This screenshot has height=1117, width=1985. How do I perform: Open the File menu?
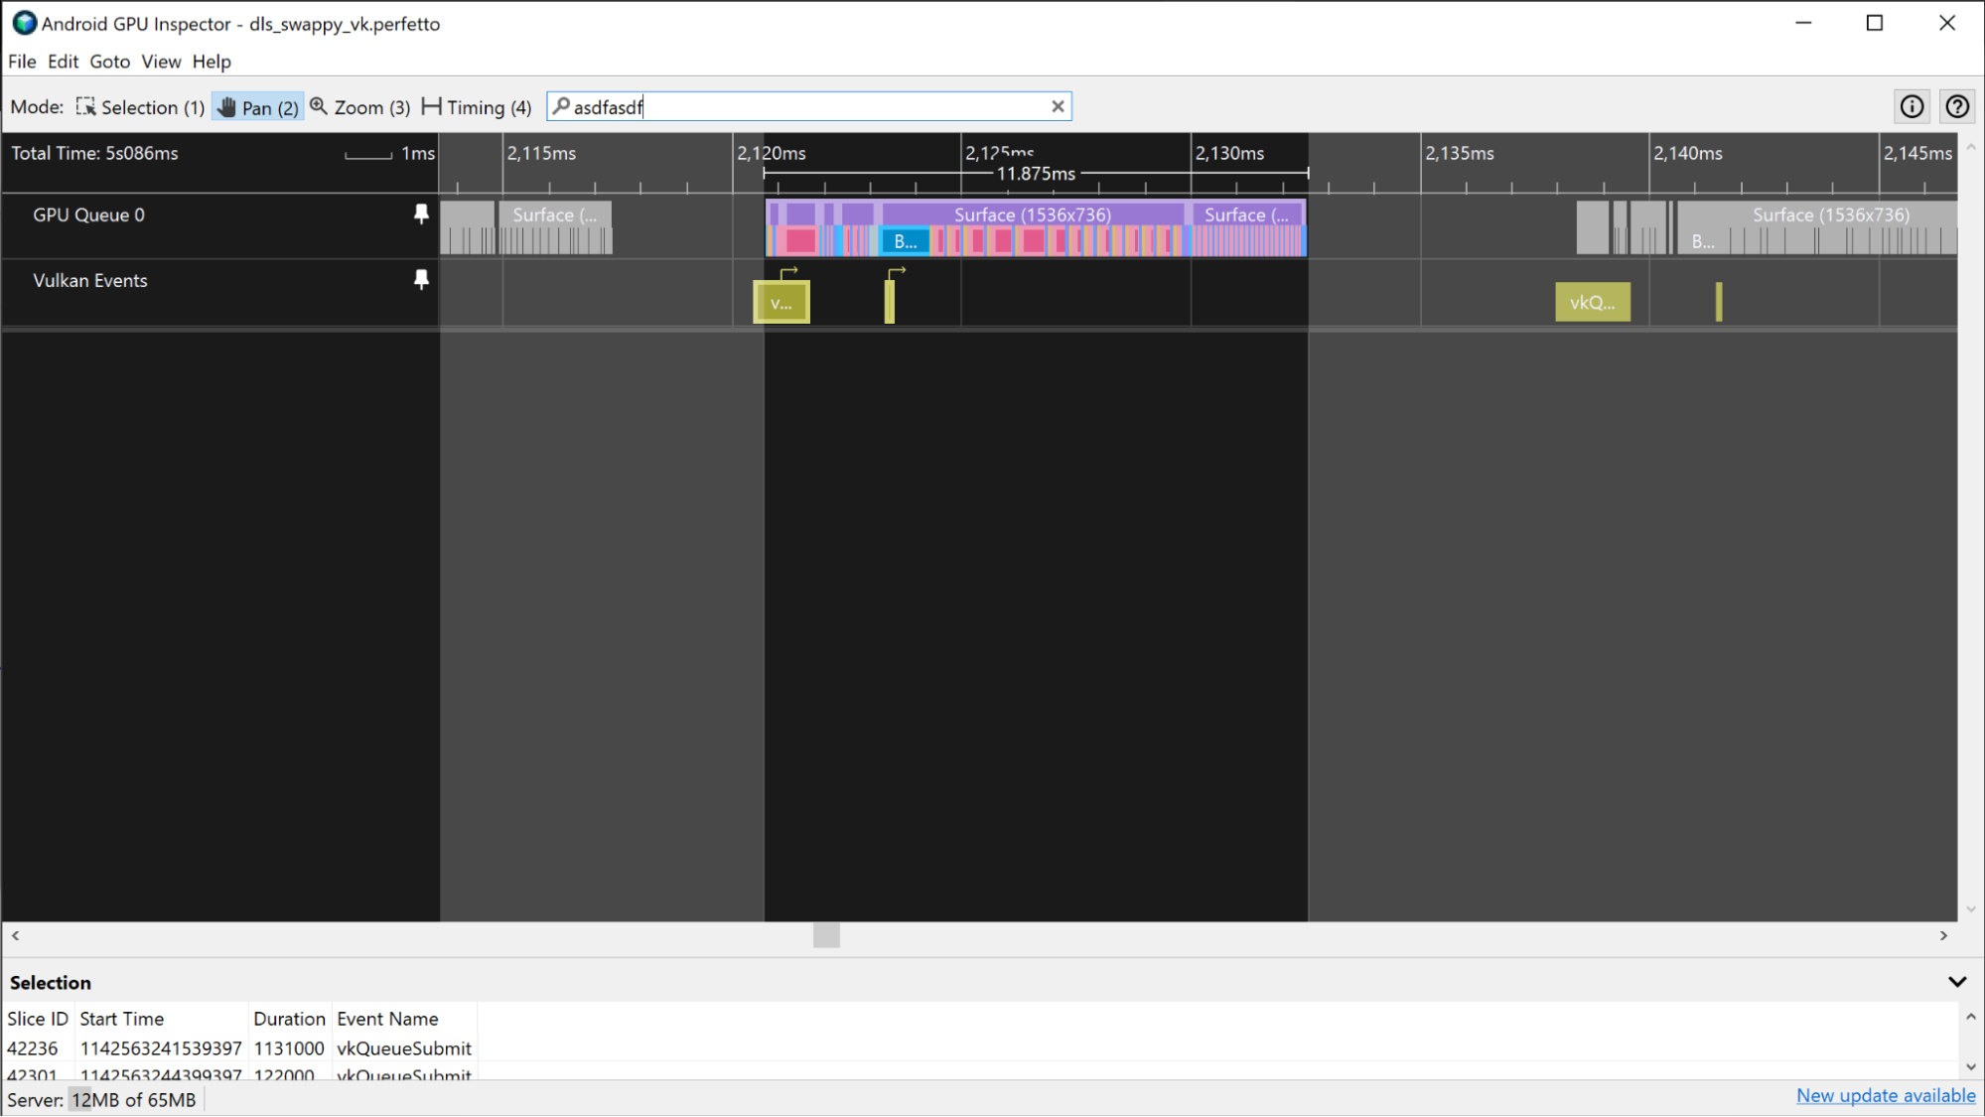click(x=21, y=62)
